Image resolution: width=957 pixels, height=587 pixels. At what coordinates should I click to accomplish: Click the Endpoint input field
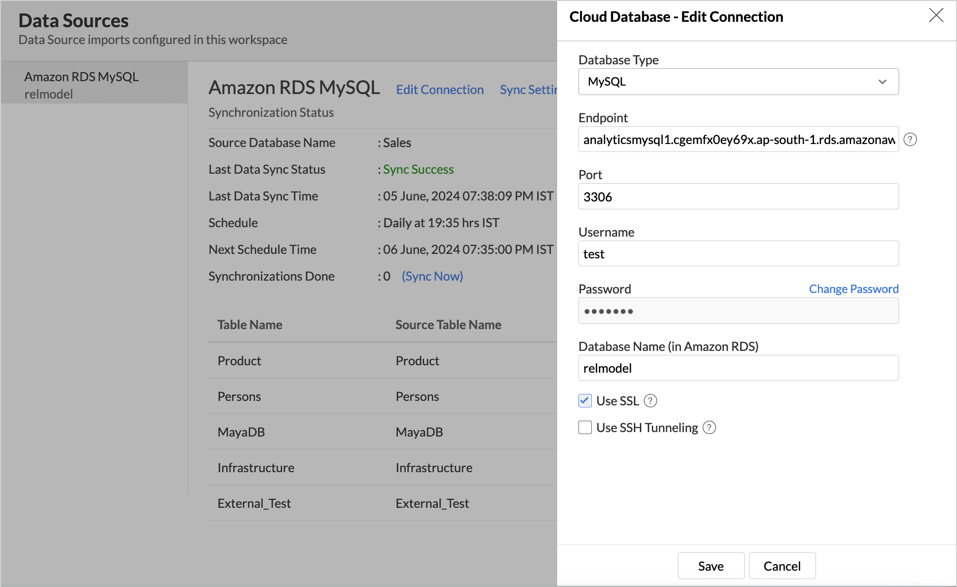pos(738,140)
